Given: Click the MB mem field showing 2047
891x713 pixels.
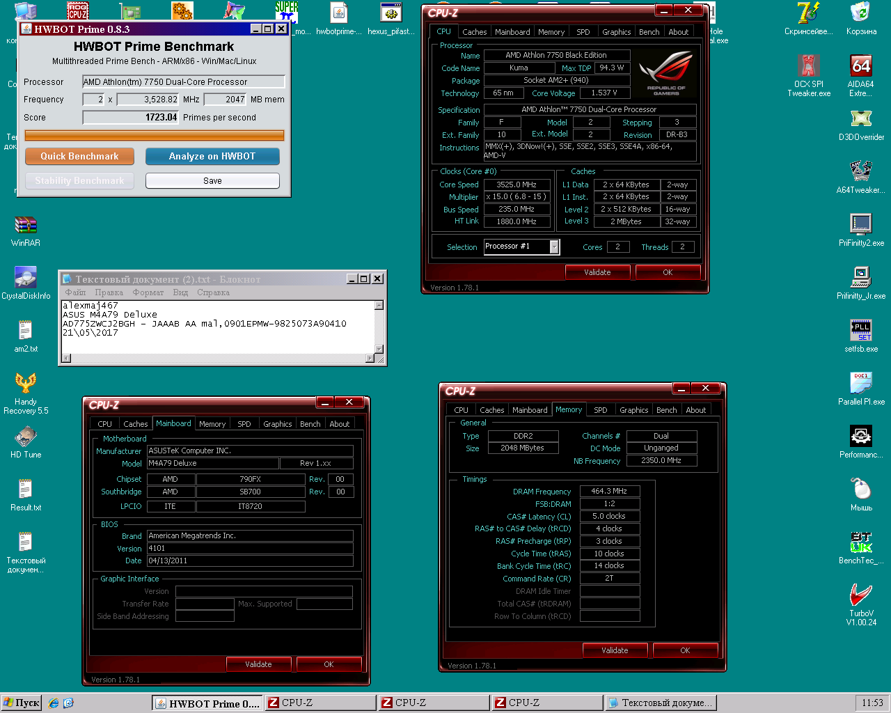Looking at the screenshot, I should click(225, 100).
